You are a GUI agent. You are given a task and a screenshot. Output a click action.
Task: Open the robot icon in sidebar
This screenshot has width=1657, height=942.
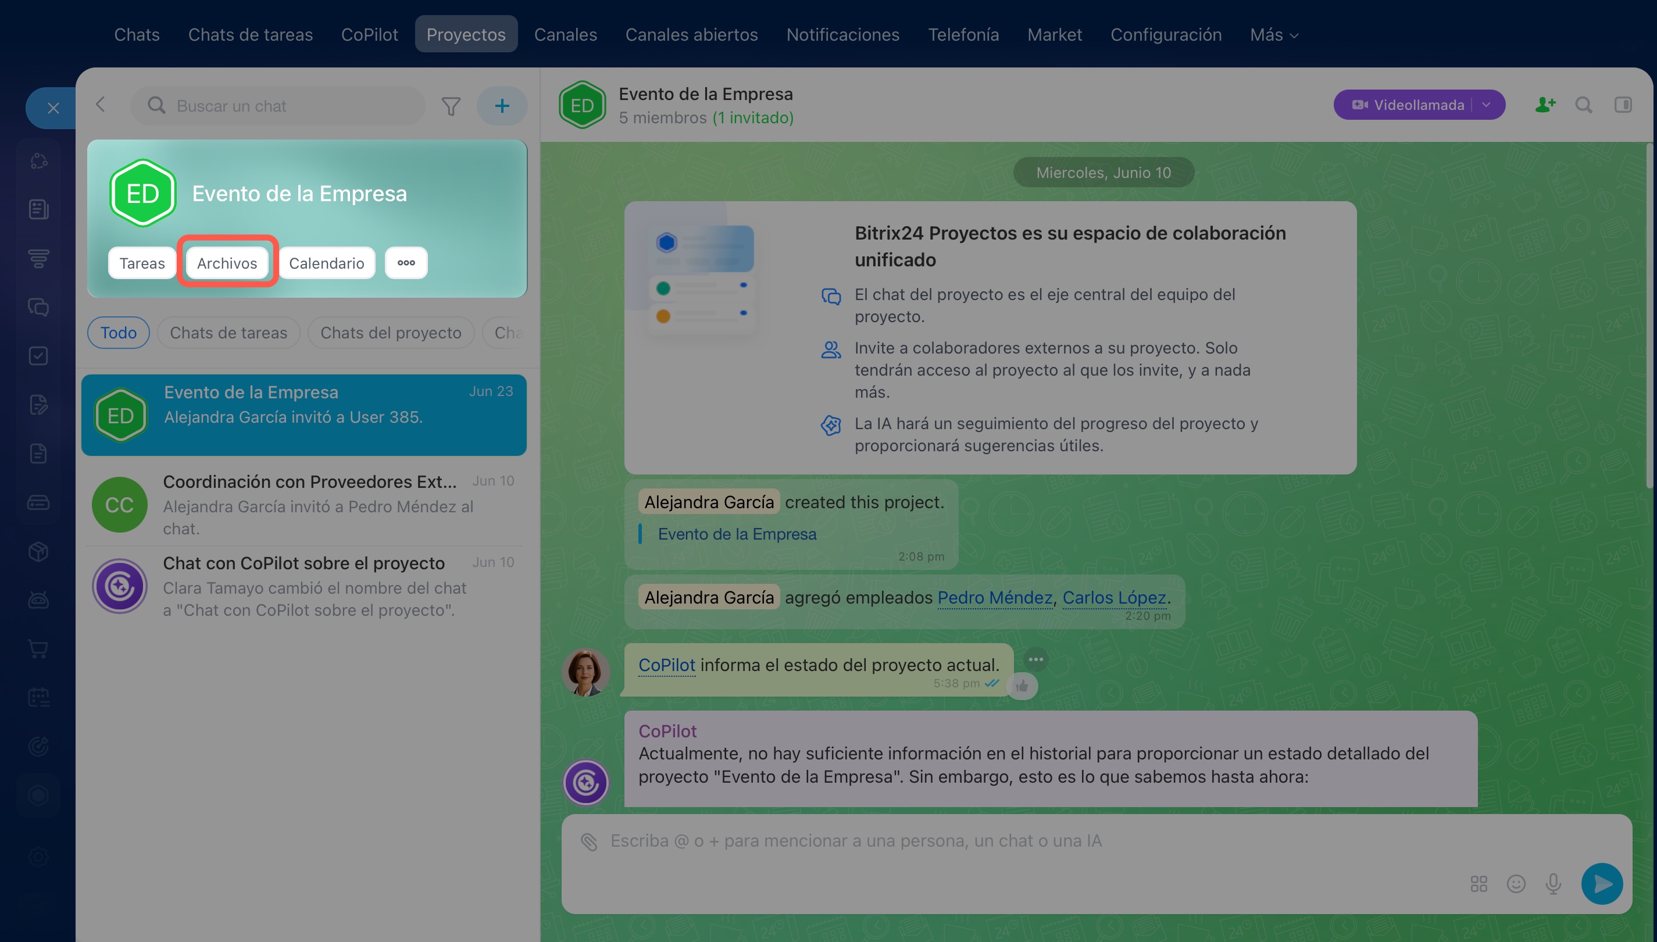coord(39,600)
